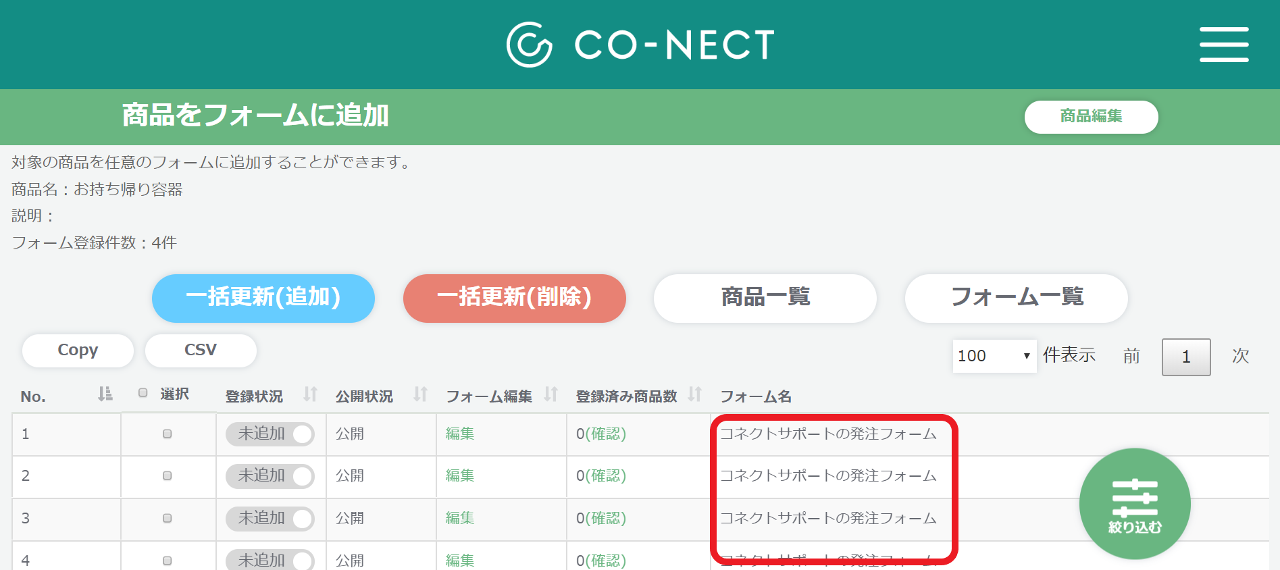
Task: Open 商品一覧 page
Action: [x=765, y=298]
